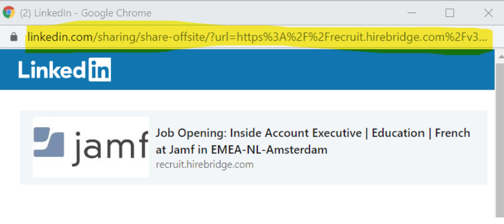Image resolution: width=504 pixels, height=224 pixels.
Task: Minimize the LinkedIn Chrome window
Action: (x=411, y=13)
